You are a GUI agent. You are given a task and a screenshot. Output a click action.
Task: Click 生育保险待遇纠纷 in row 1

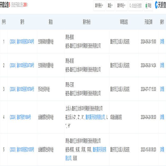[46, 41]
